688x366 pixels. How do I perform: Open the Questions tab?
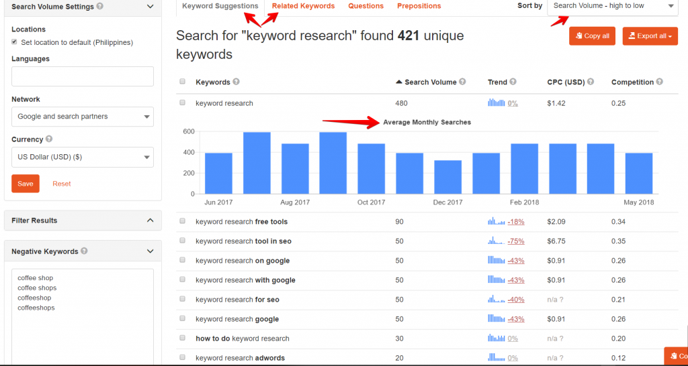365,6
